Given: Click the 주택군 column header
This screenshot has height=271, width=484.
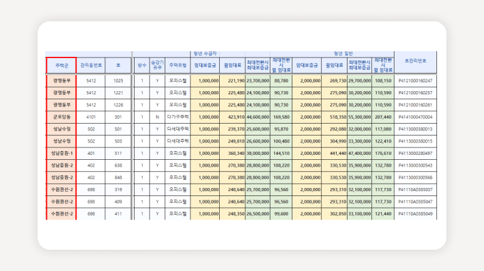Looking at the screenshot, I should point(61,65).
